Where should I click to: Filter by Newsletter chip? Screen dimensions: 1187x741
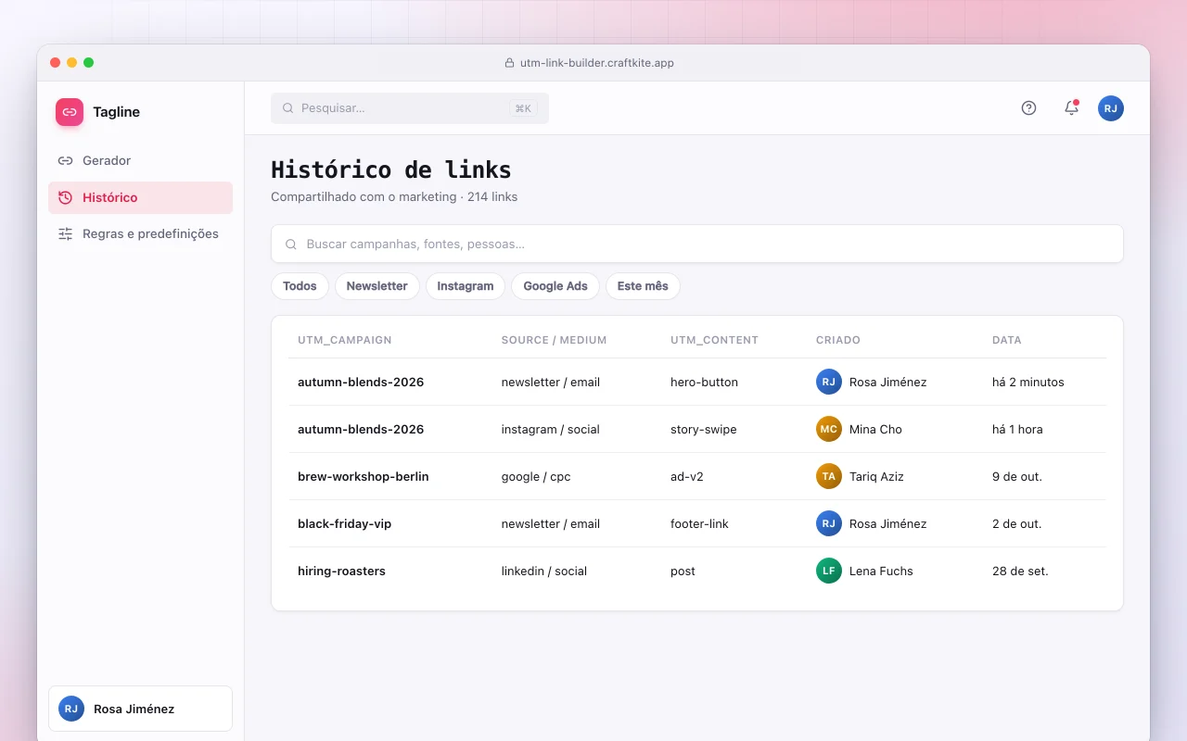[x=377, y=286]
